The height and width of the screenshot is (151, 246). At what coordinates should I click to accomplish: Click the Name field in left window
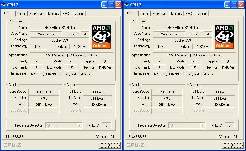(60, 28)
